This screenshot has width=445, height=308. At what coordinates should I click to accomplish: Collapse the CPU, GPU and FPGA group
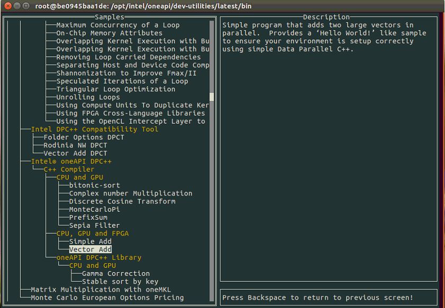92,234
